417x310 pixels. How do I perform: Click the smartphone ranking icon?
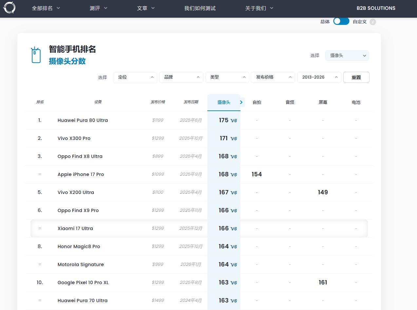click(x=36, y=55)
